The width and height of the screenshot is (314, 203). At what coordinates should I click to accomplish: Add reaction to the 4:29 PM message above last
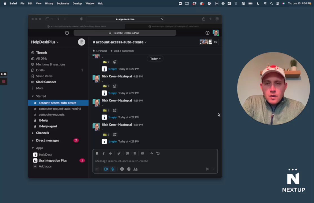pyautogui.click(x=114, y=111)
